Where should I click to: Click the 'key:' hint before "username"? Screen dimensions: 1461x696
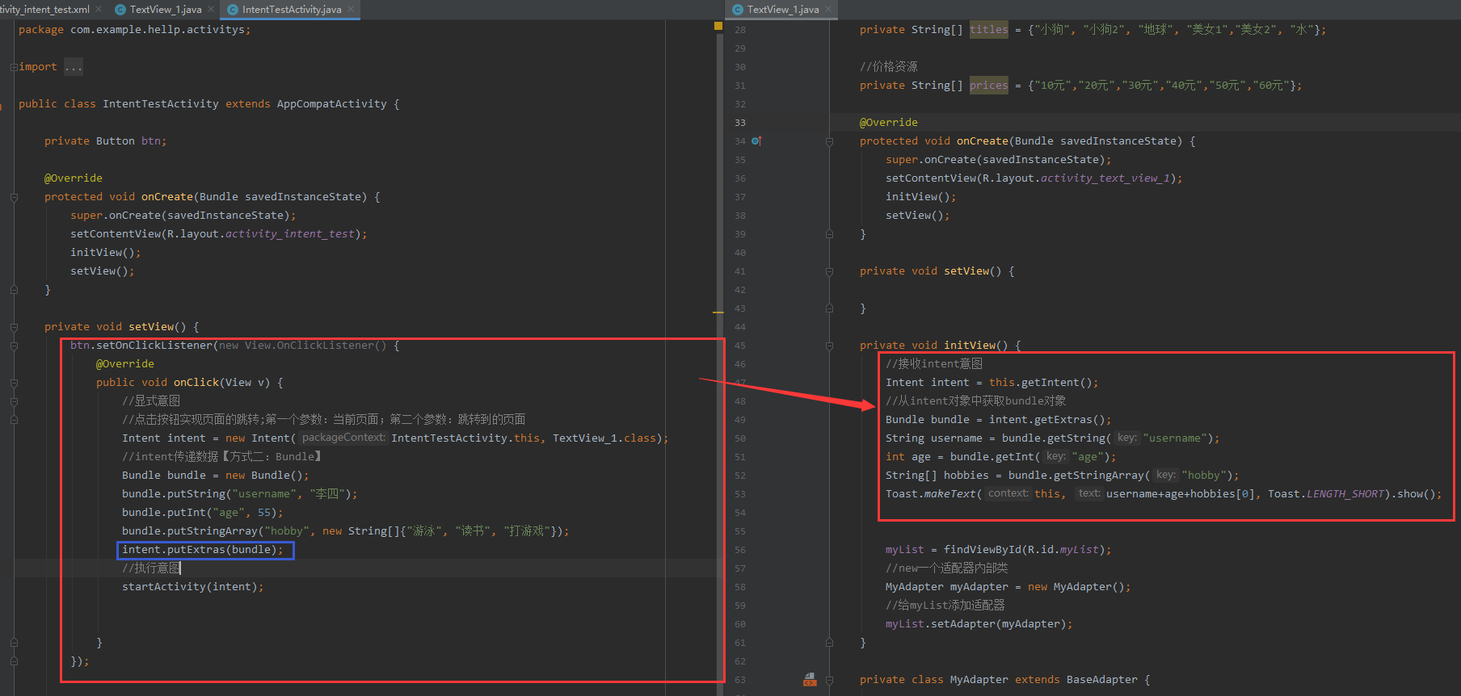click(x=1126, y=438)
